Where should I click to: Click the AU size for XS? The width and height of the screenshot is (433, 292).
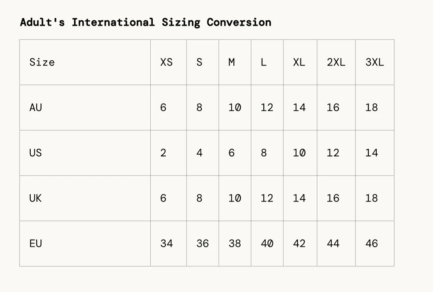[163, 107]
